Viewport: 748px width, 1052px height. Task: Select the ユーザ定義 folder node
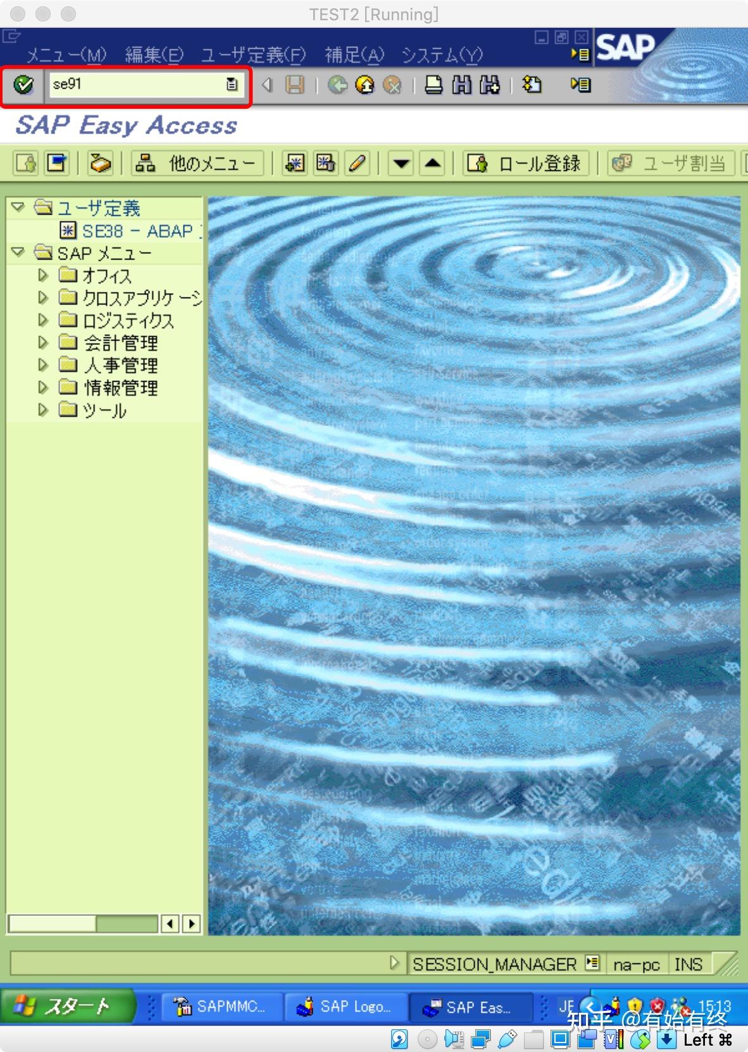click(98, 208)
